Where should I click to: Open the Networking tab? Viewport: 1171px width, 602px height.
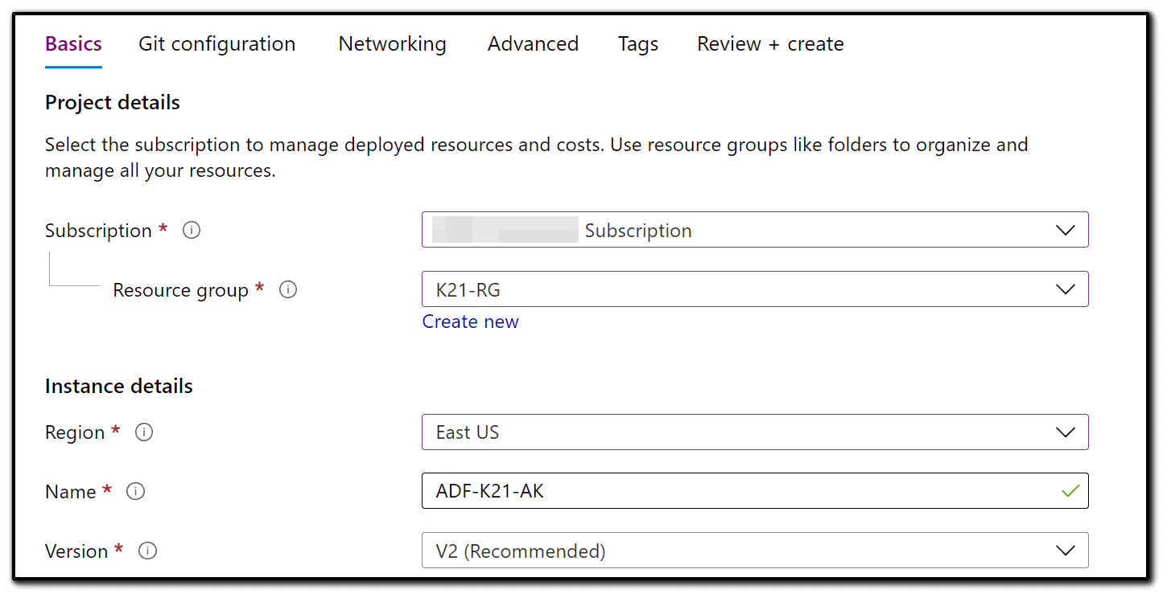392,43
